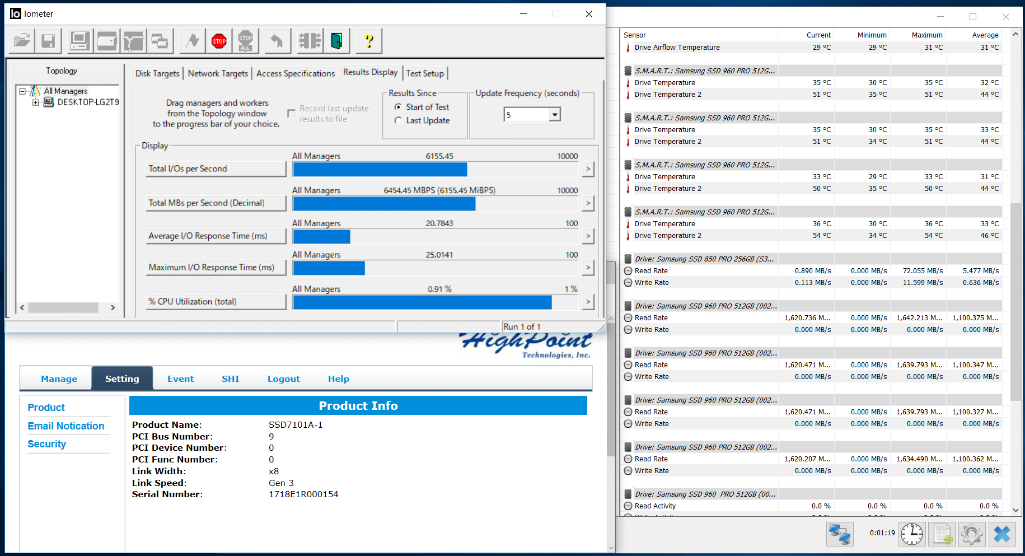Screen dimensions: 1025x556
Task: Start logging with the spreadsheet plus icon
Action: (942, 534)
